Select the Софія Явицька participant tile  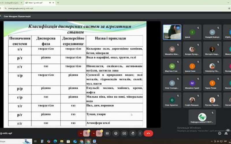[x=192, y=100]
